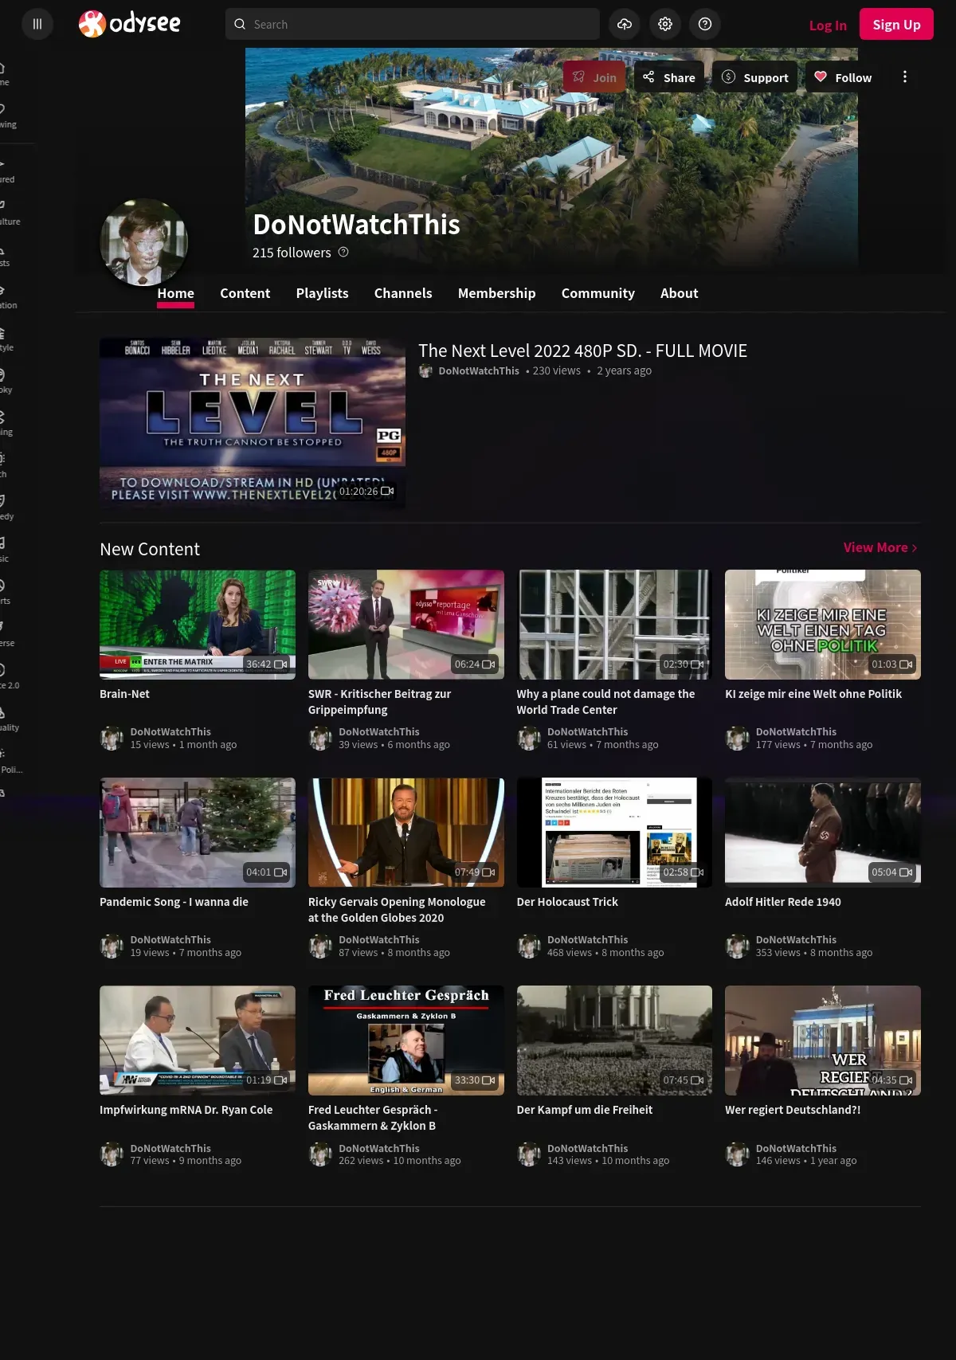Switch to the Channels tab
Image resolution: width=956 pixels, height=1360 pixels.
(x=403, y=293)
